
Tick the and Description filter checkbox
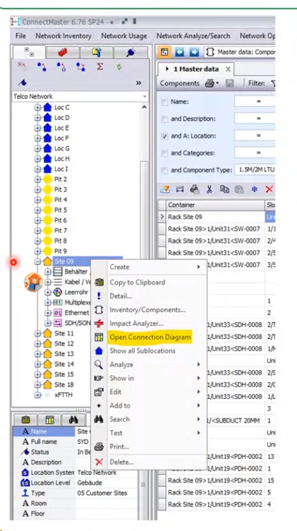click(x=165, y=119)
